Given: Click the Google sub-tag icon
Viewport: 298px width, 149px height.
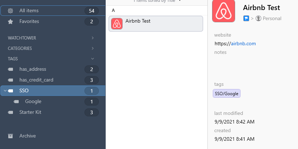Looking at the screenshot, I should click(x=16, y=102).
